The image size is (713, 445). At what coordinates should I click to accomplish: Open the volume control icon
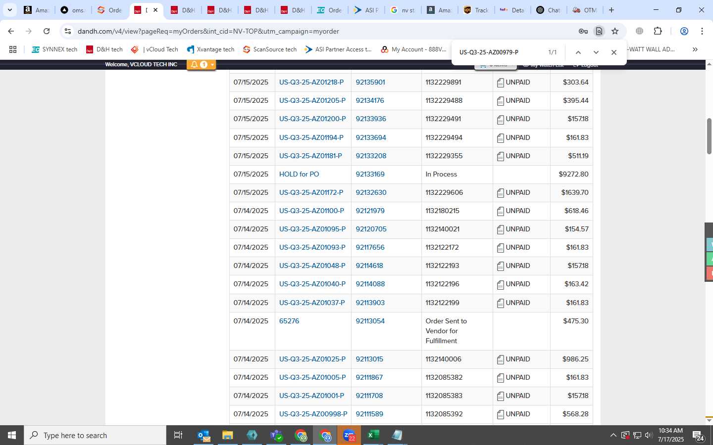click(x=649, y=435)
